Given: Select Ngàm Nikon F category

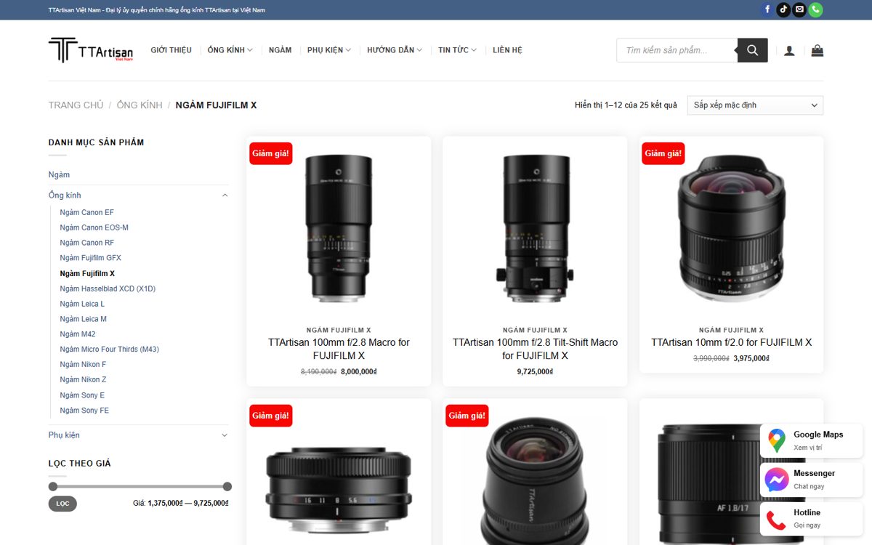Looking at the screenshot, I should point(84,365).
